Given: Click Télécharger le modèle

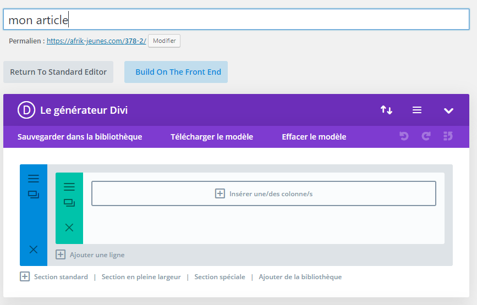Looking at the screenshot, I should click(212, 137).
